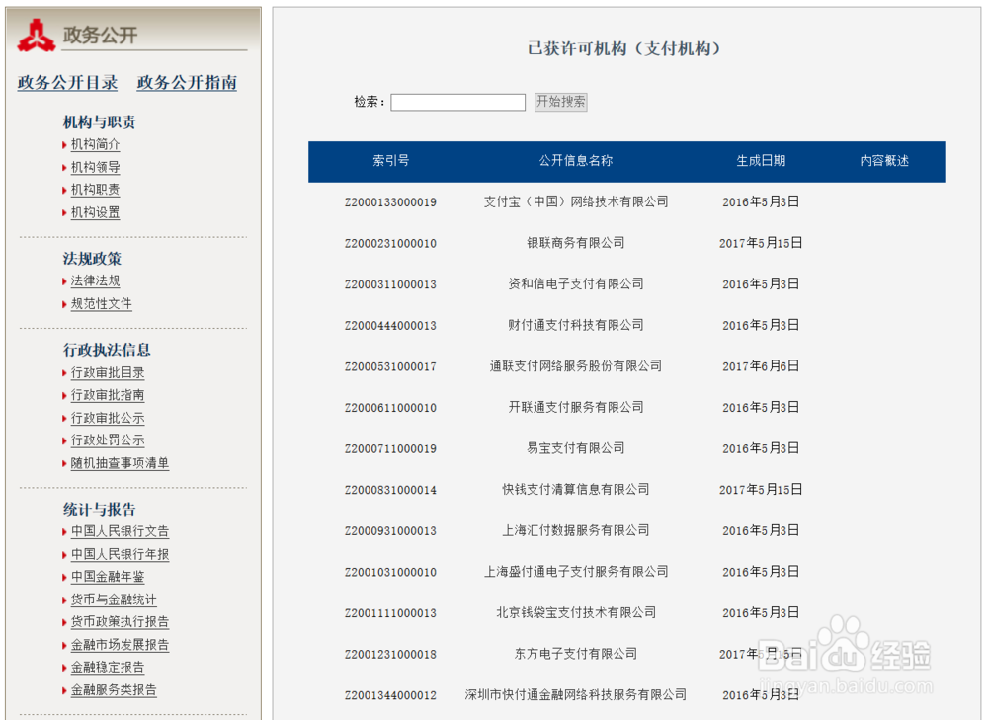Select index number Z2000311000013

coord(390,284)
